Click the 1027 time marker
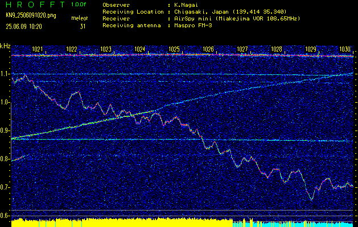The image size is (358, 227). tap(242, 49)
